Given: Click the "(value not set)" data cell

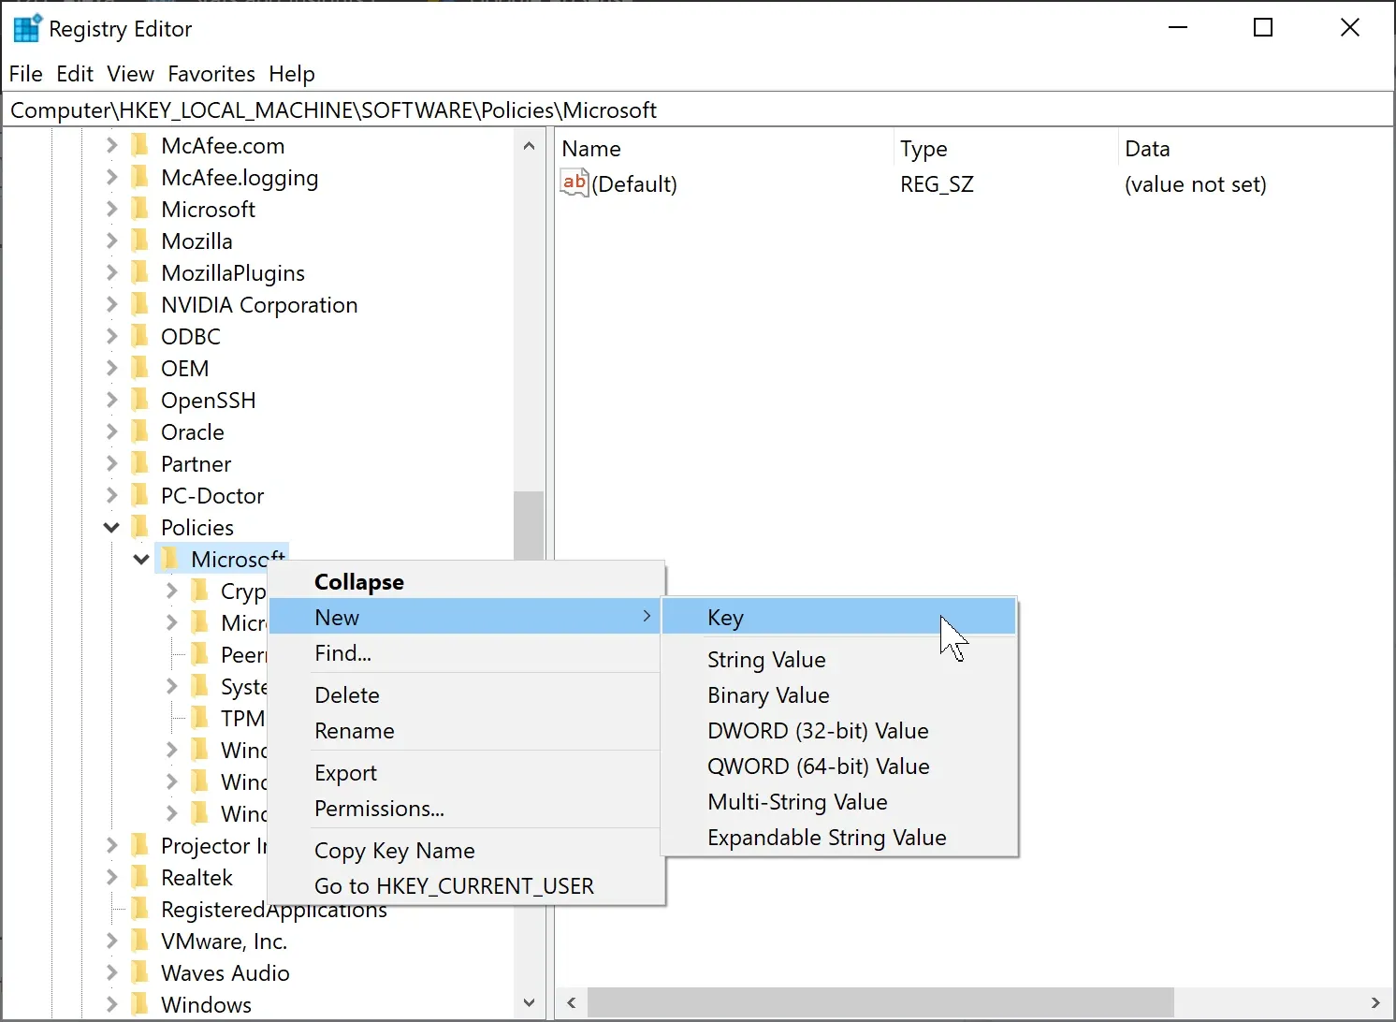Looking at the screenshot, I should (x=1196, y=183).
